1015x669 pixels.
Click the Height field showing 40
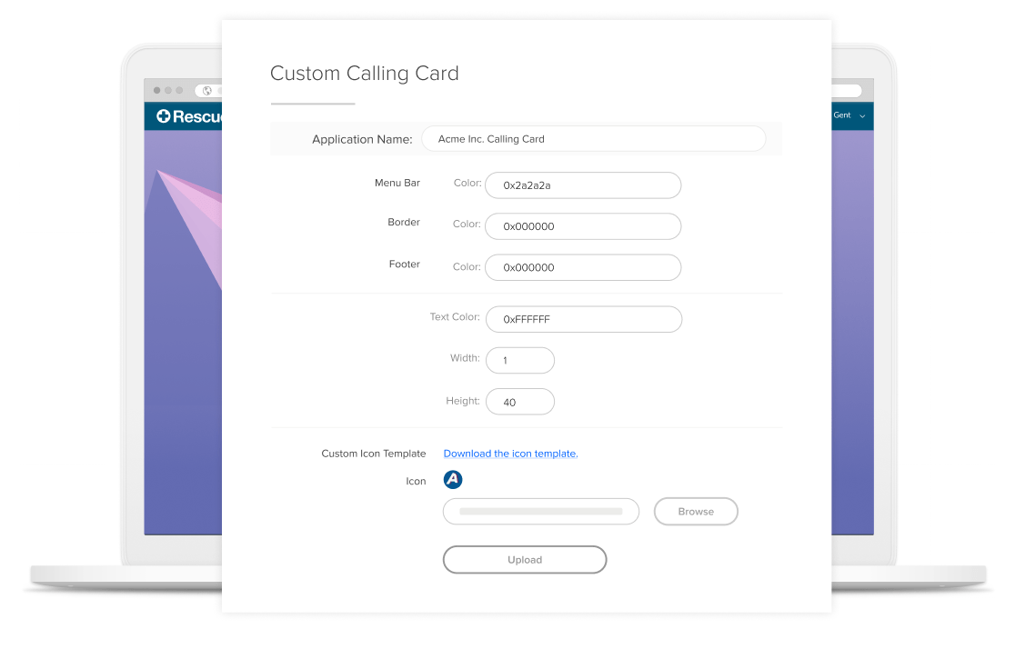click(519, 401)
